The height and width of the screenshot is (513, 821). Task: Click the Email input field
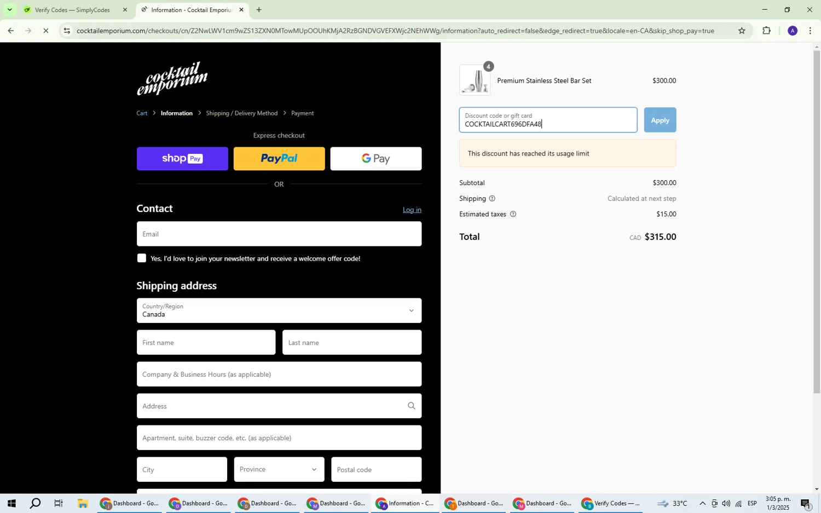tap(279, 234)
